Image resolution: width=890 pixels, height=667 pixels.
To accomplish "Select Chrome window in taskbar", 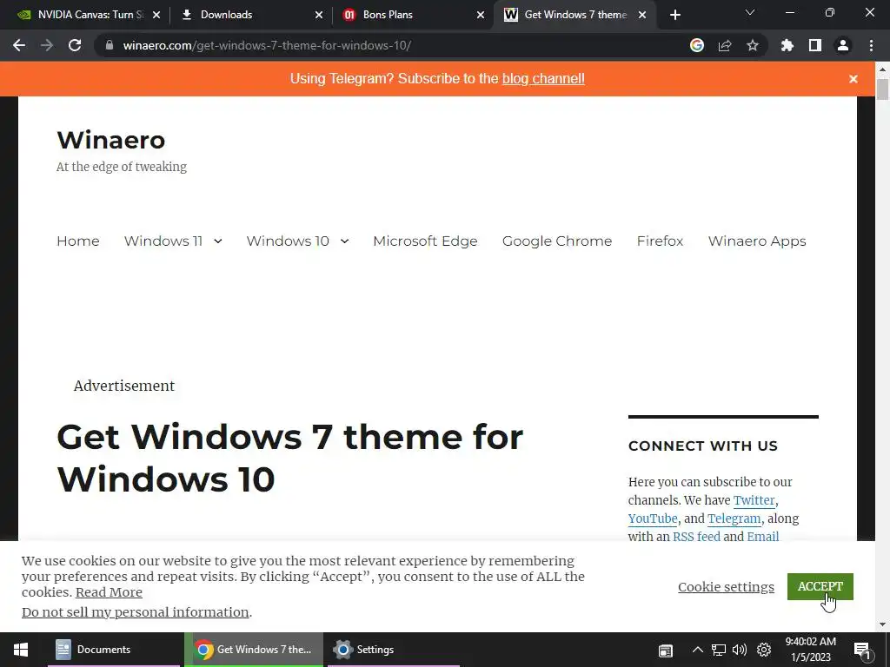I will (254, 650).
